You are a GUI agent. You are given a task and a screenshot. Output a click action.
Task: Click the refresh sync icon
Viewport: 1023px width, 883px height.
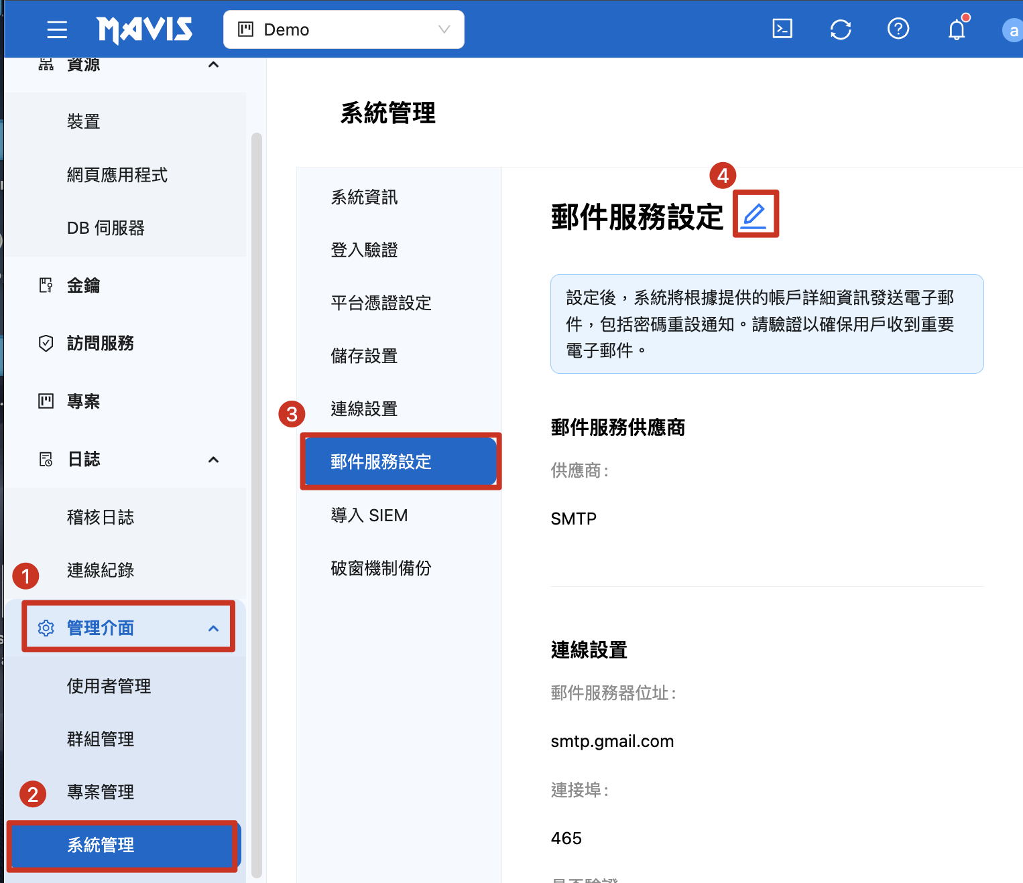tap(840, 29)
